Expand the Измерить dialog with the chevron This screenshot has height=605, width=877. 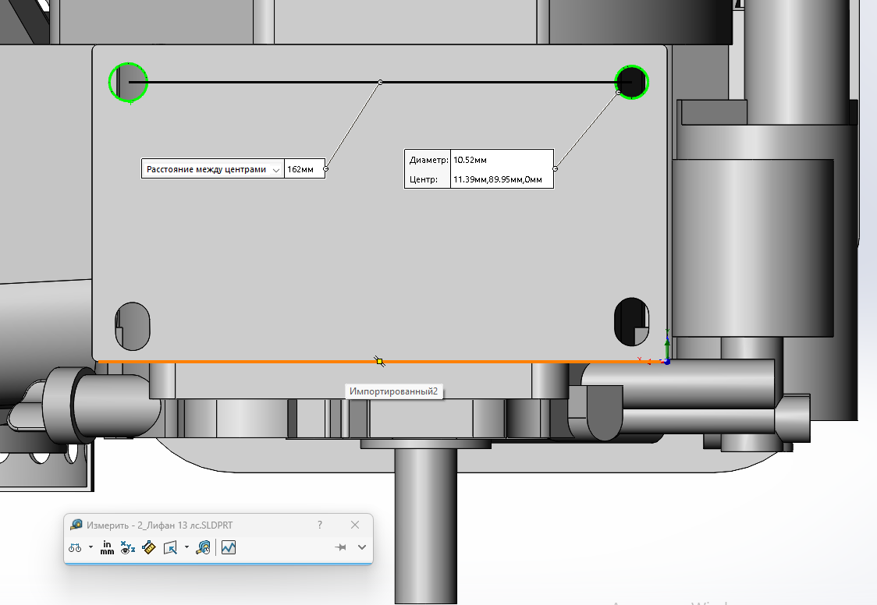point(362,548)
